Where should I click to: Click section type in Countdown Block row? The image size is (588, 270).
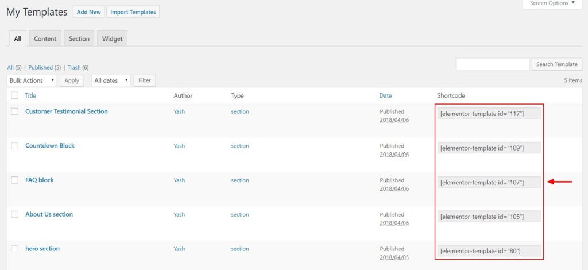pos(240,146)
